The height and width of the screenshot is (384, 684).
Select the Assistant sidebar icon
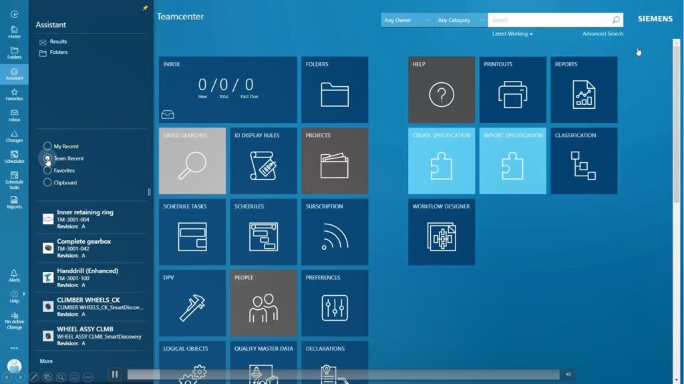coord(14,73)
